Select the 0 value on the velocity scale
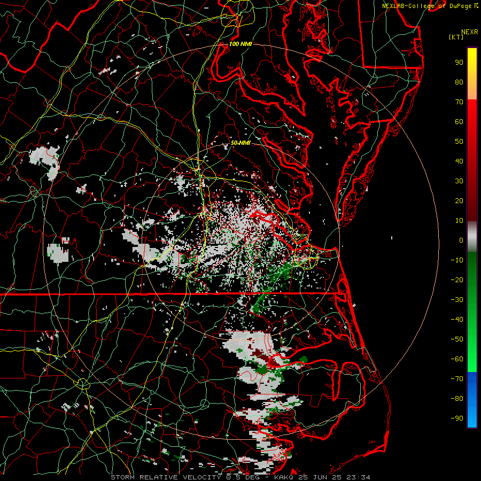This screenshot has height=481, width=481. [461, 240]
